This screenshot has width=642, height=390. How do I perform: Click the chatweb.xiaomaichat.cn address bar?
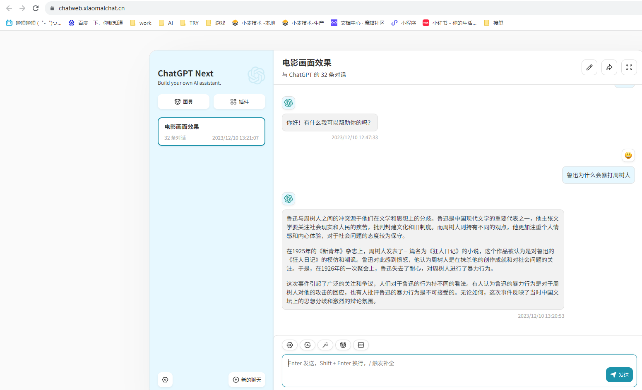coord(344,8)
